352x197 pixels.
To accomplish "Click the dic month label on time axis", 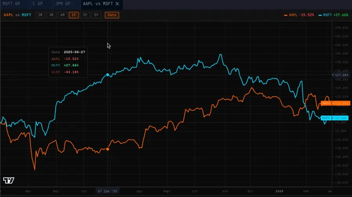I will pyautogui.click(x=250, y=191).
